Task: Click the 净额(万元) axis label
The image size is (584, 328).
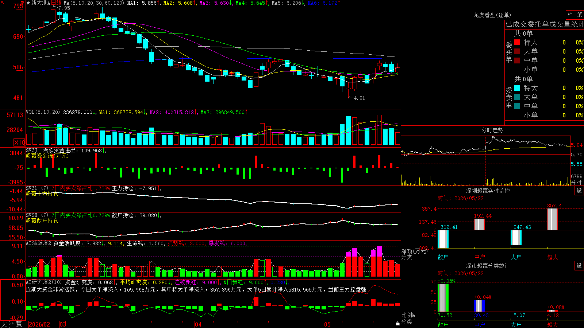Action: (x=414, y=251)
